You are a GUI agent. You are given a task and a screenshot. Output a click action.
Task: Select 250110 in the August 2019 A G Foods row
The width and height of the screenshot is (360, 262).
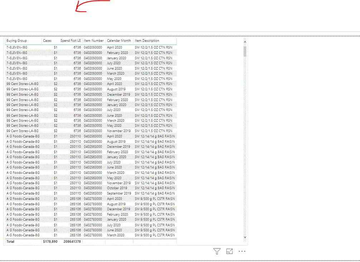pyautogui.click(x=75, y=141)
